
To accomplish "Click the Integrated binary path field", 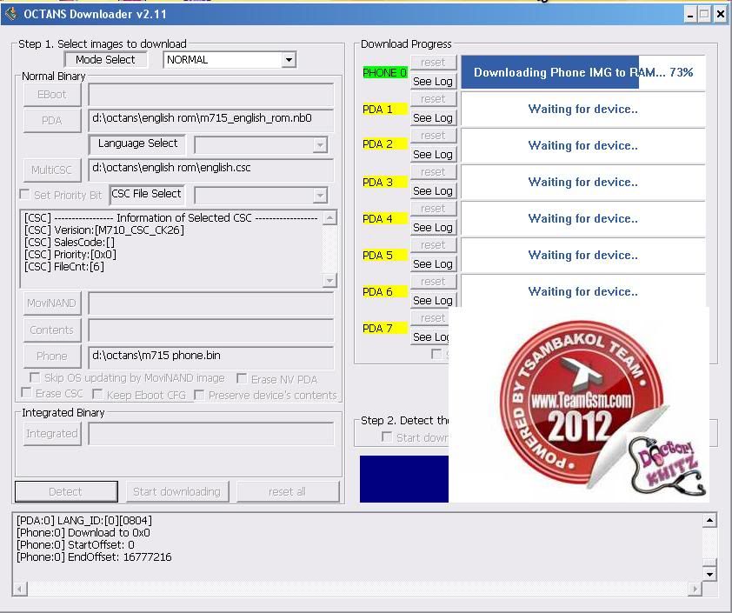I will click(211, 434).
